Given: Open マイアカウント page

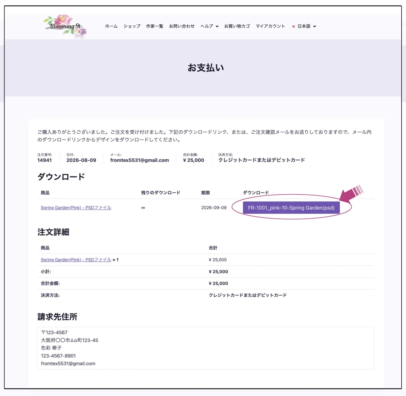Looking at the screenshot, I should tap(270, 26).
